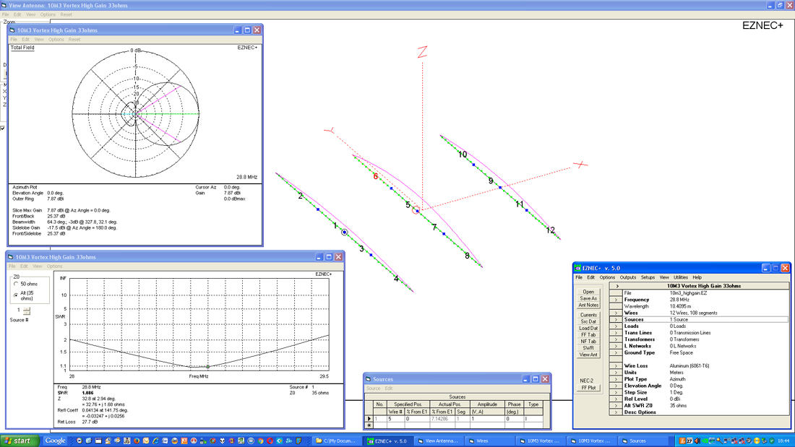
Task: Click the Load Dat button
Action: (588, 328)
